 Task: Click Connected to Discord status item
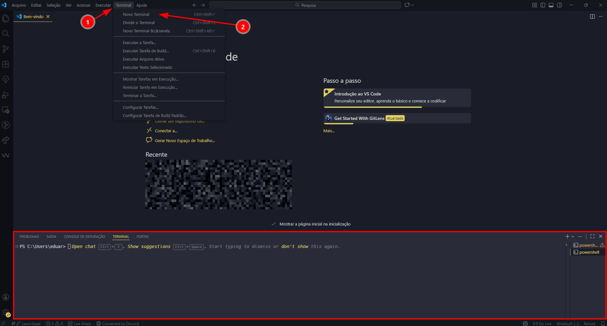tap(118, 323)
